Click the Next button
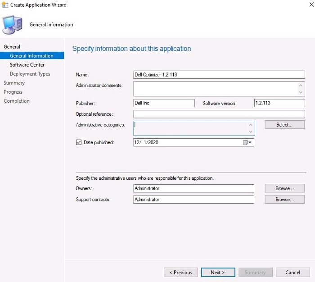This screenshot has width=315, height=282. (x=218, y=273)
